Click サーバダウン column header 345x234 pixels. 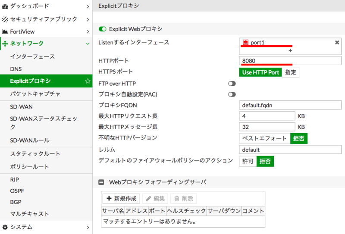[x=224, y=211]
